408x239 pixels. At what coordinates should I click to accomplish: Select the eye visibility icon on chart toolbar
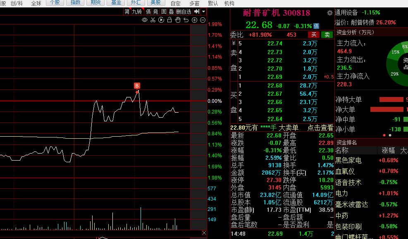click(145, 20)
